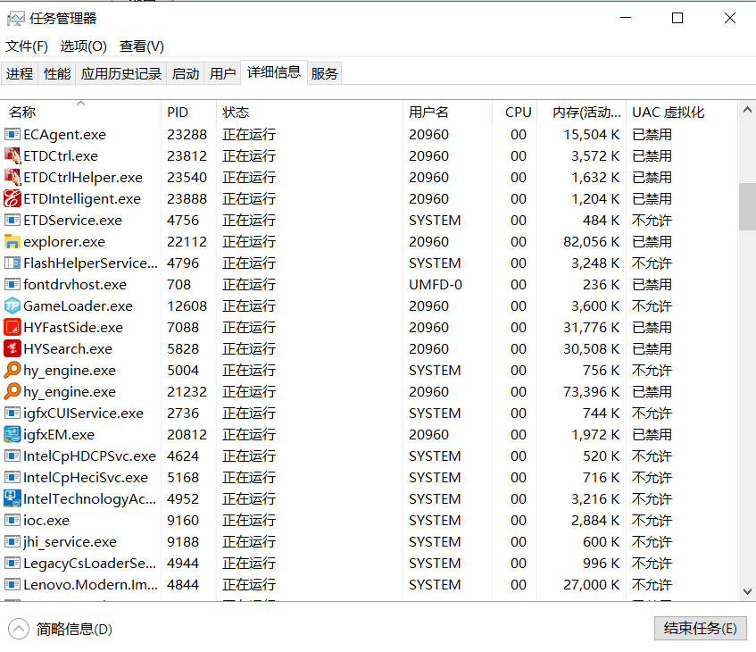Sort by UAC 虚拟化 column header

682,112
